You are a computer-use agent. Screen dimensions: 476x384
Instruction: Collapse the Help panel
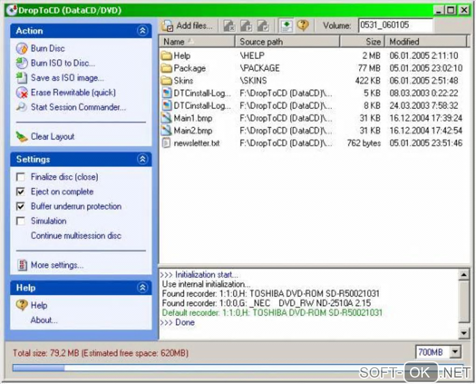click(x=142, y=287)
